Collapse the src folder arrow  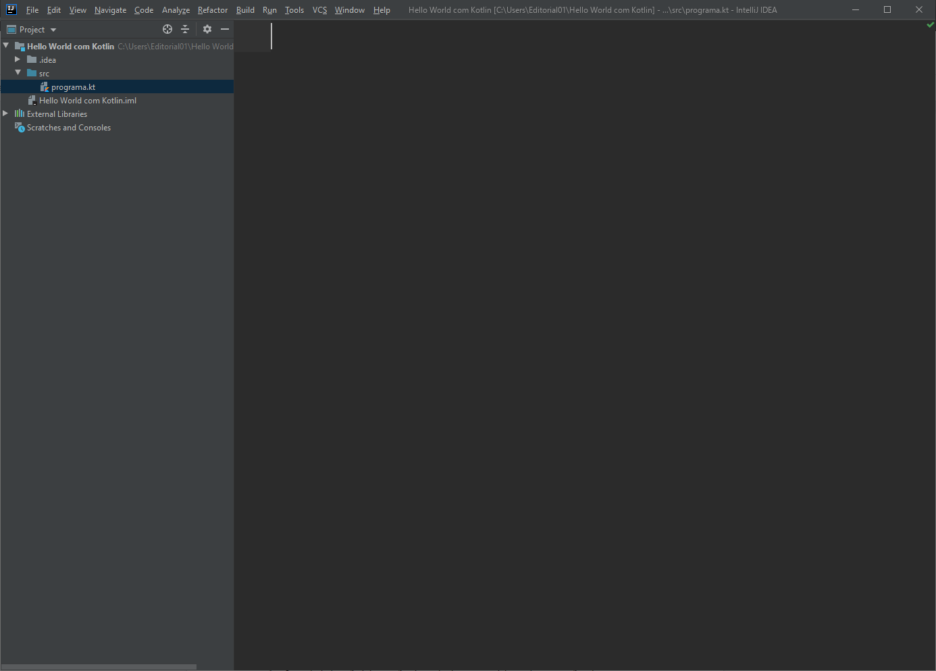[x=18, y=73]
